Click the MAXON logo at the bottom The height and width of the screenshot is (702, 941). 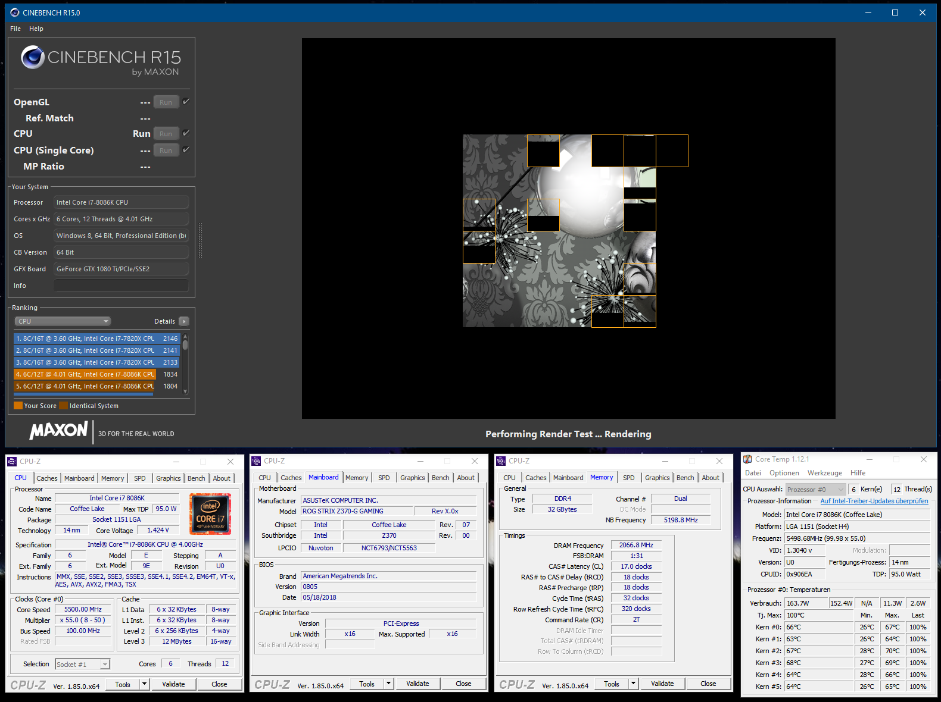[x=59, y=431]
